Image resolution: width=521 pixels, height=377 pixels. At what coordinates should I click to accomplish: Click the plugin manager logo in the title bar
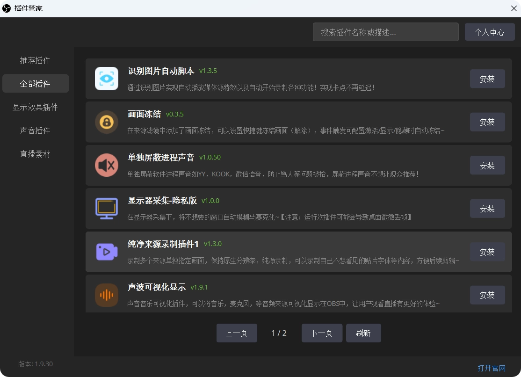coord(7,8)
